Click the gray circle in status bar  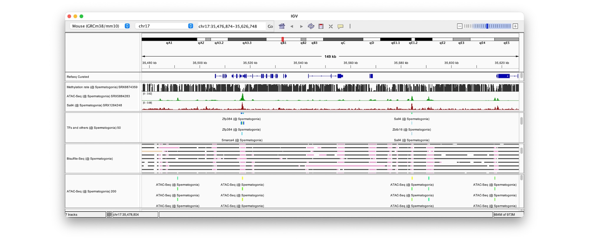(x=109, y=215)
